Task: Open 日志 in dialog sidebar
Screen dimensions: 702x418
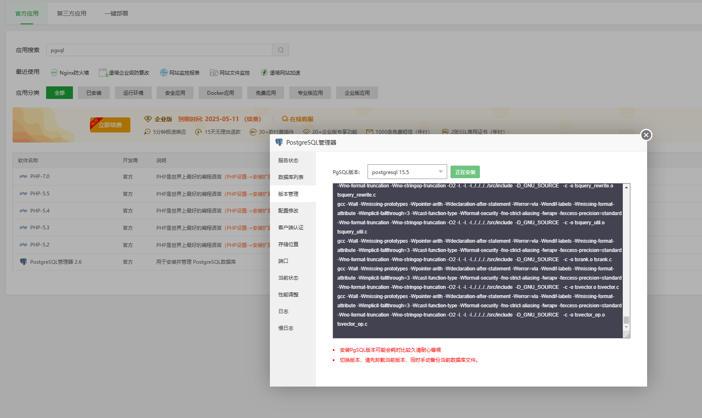Action: (293, 311)
